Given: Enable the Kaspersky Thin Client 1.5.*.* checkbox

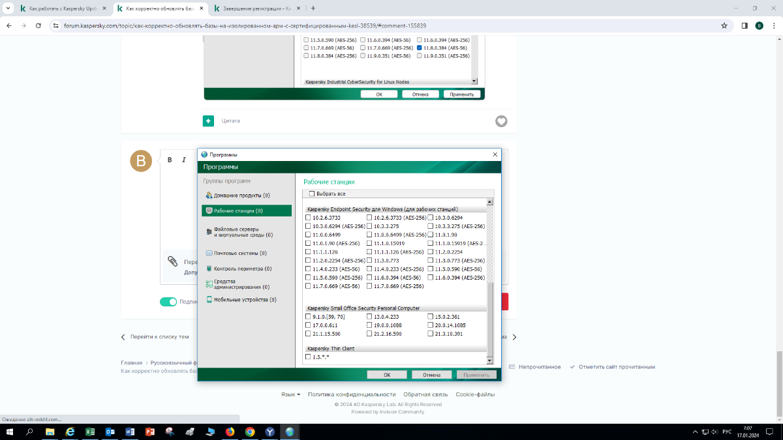Looking at the screenshot, I should point(308,357).
